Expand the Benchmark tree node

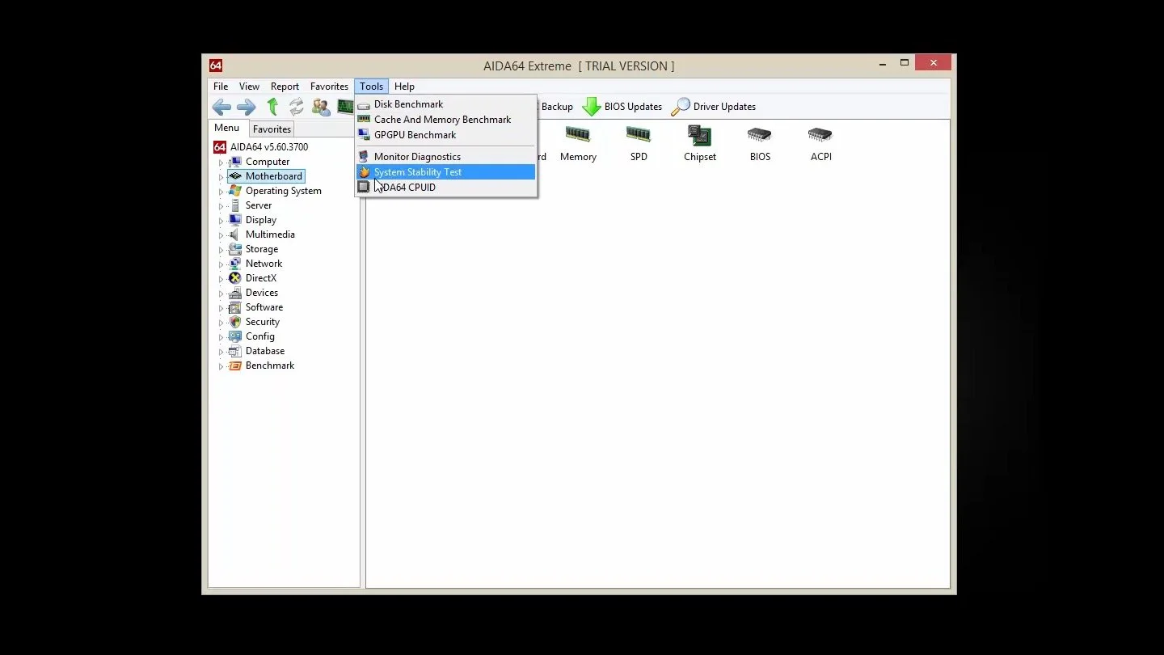tap(221, 366)
